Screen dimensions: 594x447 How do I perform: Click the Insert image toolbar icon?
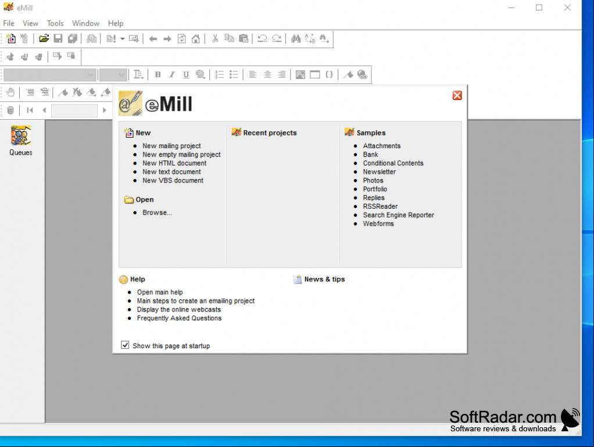(300, 74)
